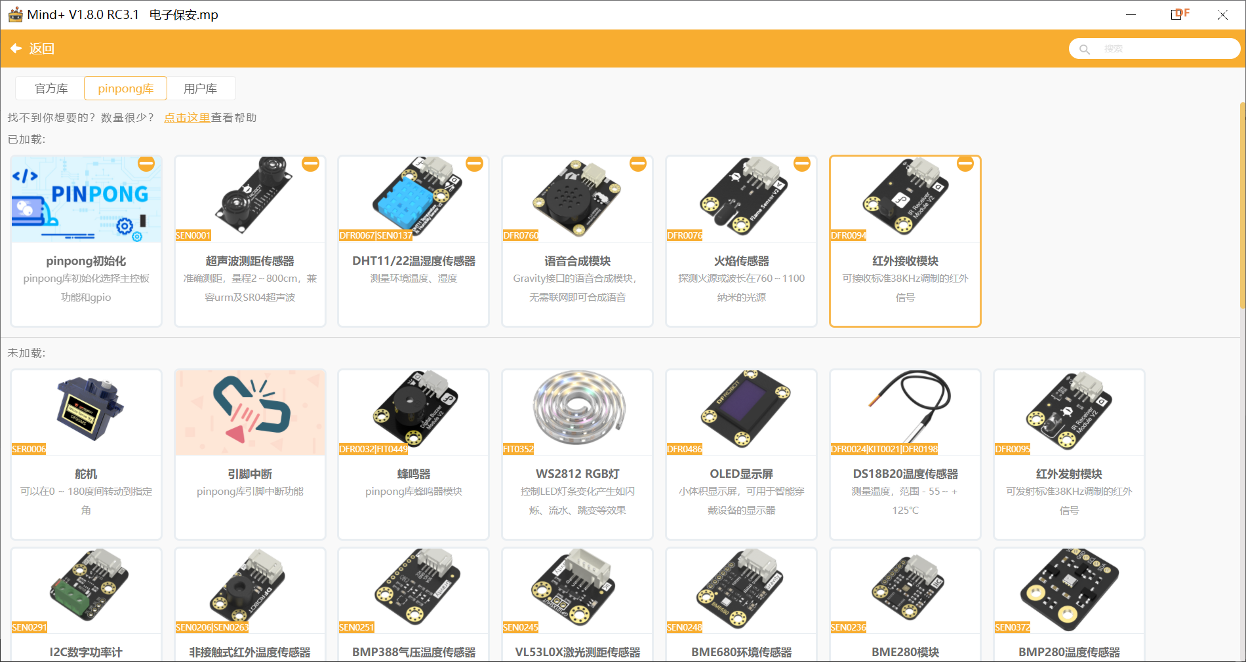
Task: Click the DFR0760 speech synthesis module image
Action: click(x=578, y=199)
